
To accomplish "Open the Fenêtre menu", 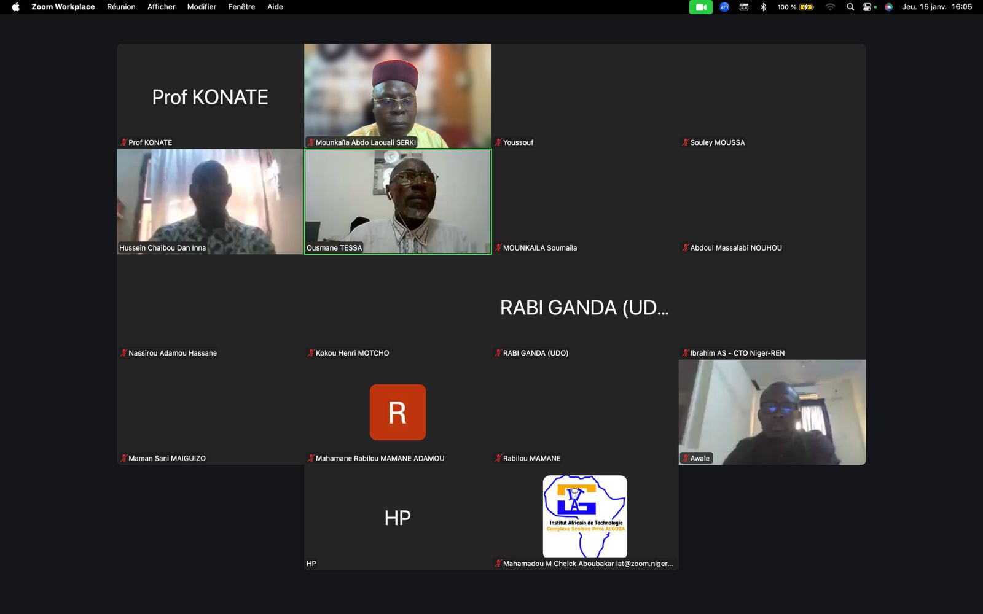I will click(241, 7).
